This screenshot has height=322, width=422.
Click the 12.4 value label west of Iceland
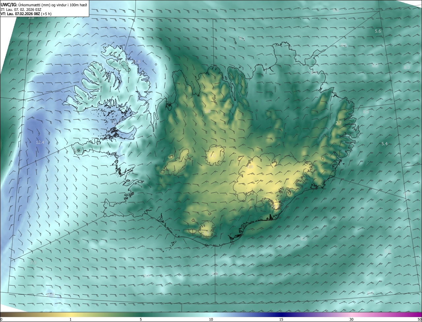pyautogui.click(x=40, y=143)
